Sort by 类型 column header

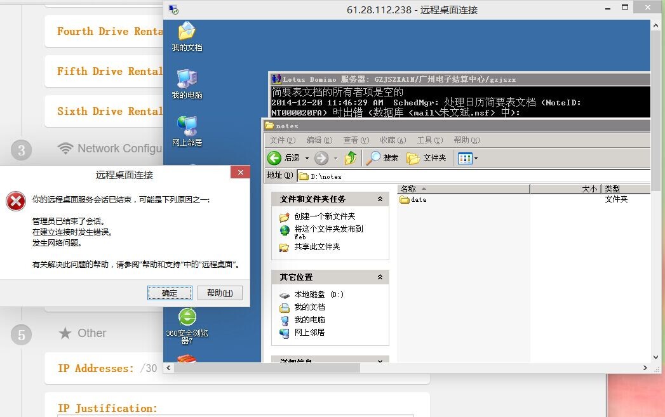click(x=626, y=189)
